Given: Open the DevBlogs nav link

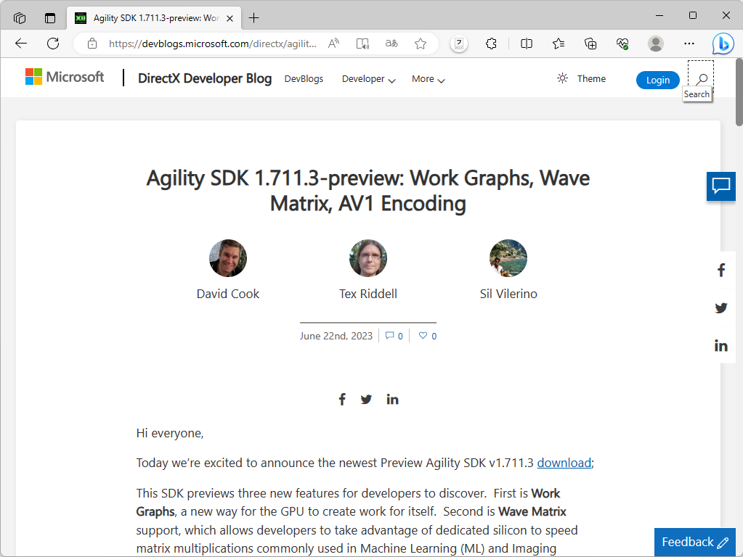Looking at the screenshot, I should [x=304, y=79].
